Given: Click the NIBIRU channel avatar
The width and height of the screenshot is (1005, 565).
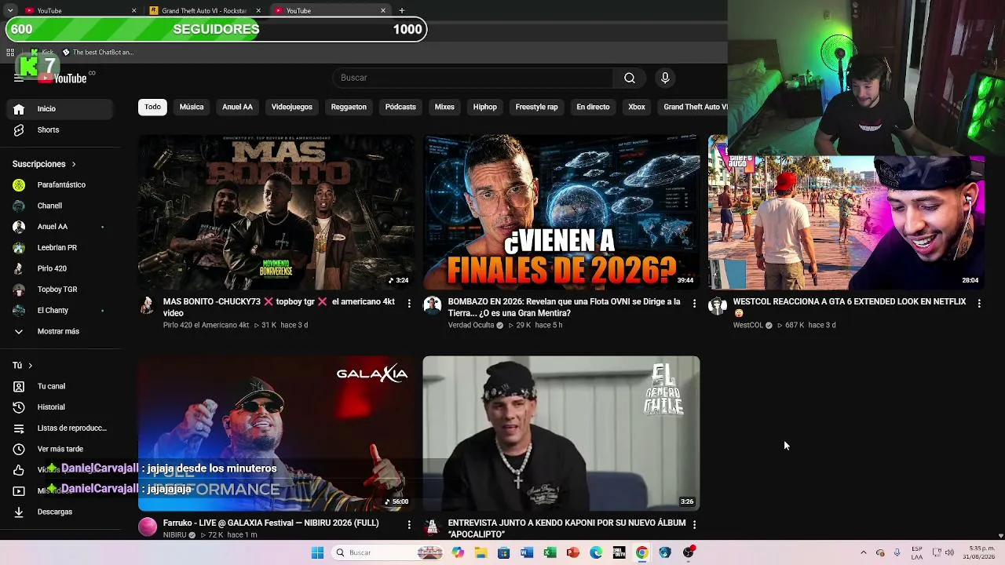Looking at the screenshot, I should coord(148,527).
